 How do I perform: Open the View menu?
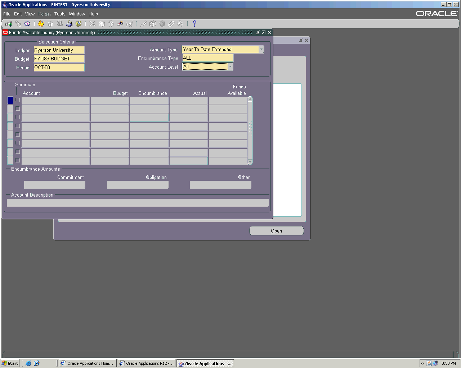[x=30, y=14]
